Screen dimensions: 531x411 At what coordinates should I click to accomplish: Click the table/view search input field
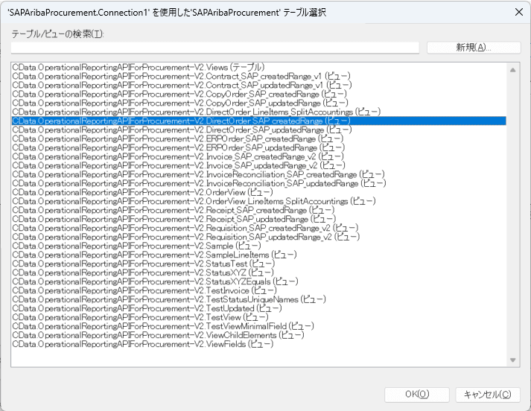(215, 48)
